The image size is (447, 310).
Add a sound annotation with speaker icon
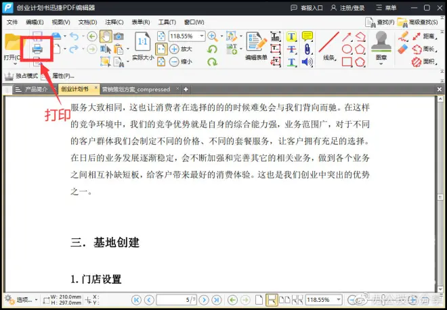[x=307, y=61]
